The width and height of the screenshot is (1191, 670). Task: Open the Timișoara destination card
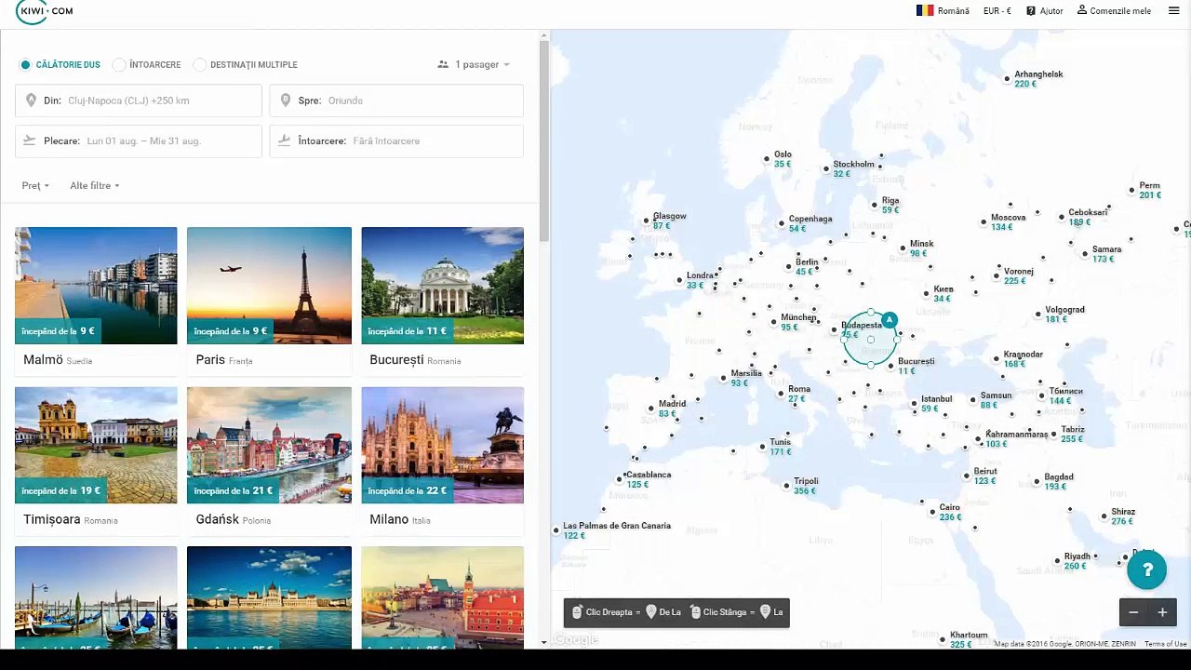click(x=96, y=461)
